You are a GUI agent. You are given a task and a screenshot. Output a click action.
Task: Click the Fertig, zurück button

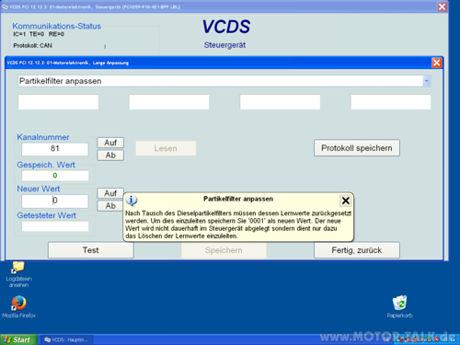pos(357,250)
